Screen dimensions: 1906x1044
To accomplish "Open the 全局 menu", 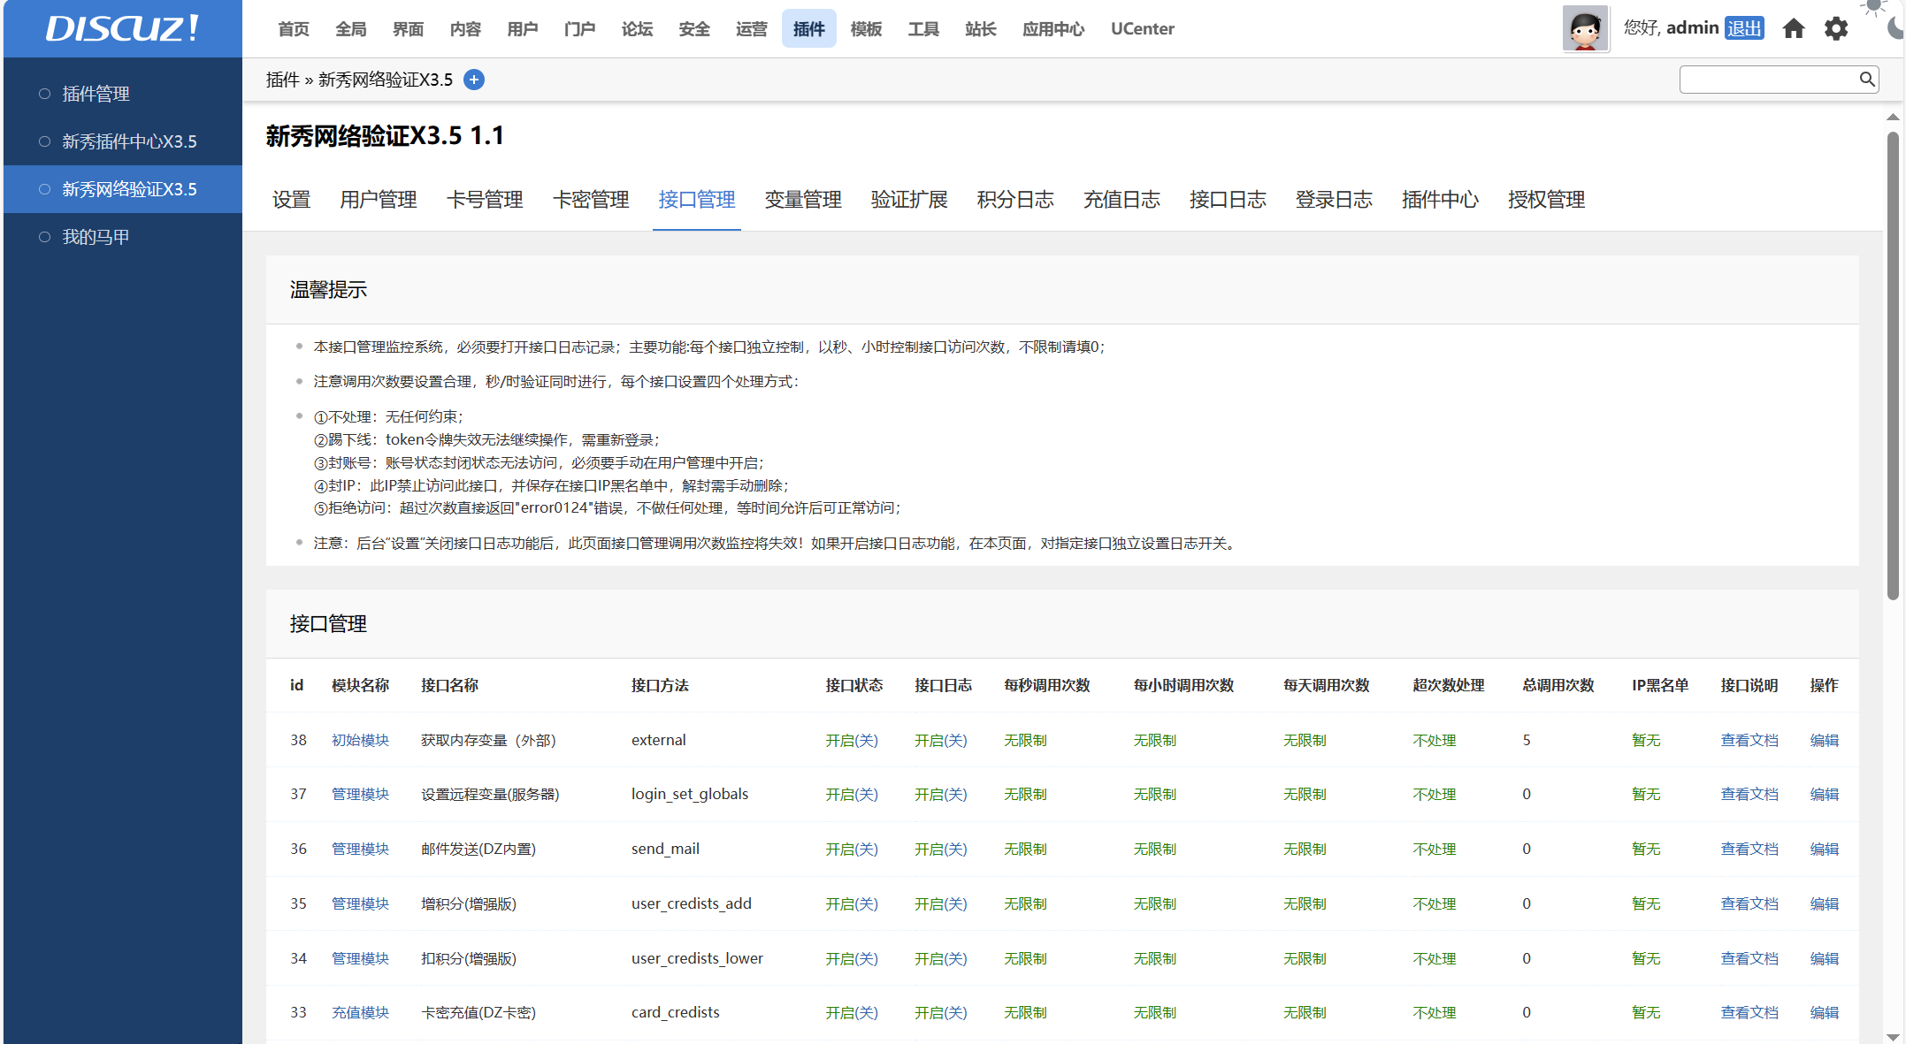I will point(351,29).
